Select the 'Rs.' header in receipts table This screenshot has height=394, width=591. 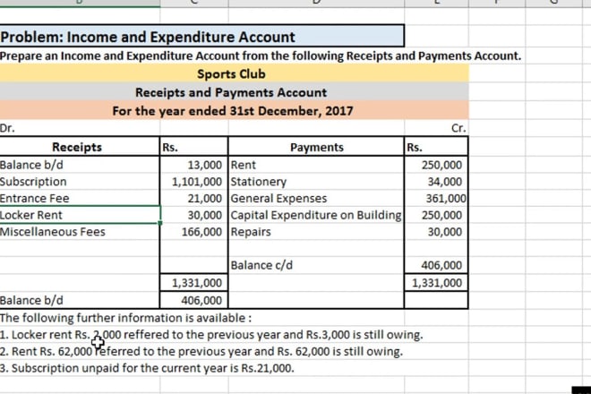pos(194,147)
